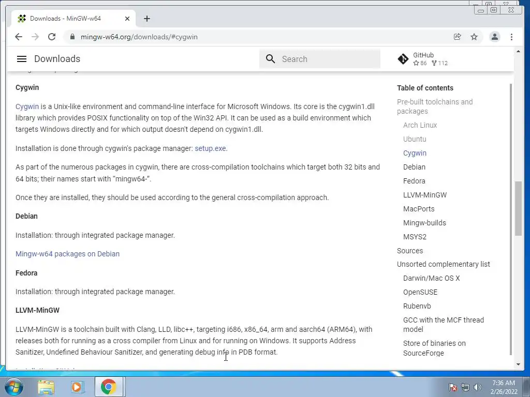Viewport: 530px width, 397px height.
Task: Click the network icon in system tray
Action: 465,387
